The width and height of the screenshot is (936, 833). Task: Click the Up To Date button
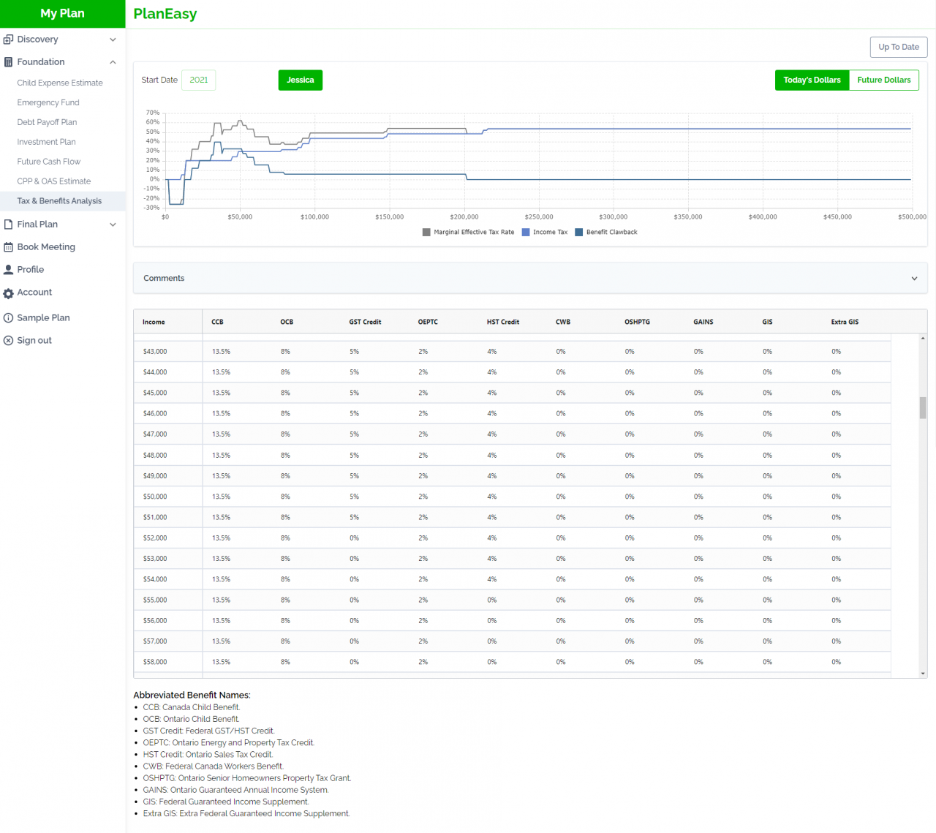[899, 47]
